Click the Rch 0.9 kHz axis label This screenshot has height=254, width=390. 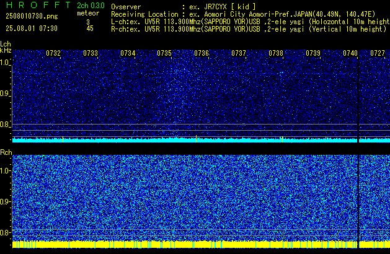click(x=5, y=201)
